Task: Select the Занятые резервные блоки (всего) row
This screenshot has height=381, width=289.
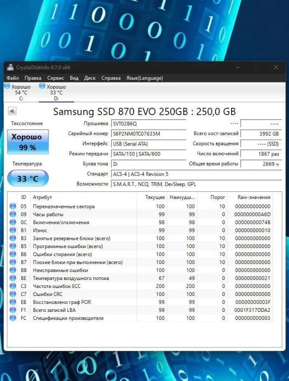Action: click(x=140, y=238)
